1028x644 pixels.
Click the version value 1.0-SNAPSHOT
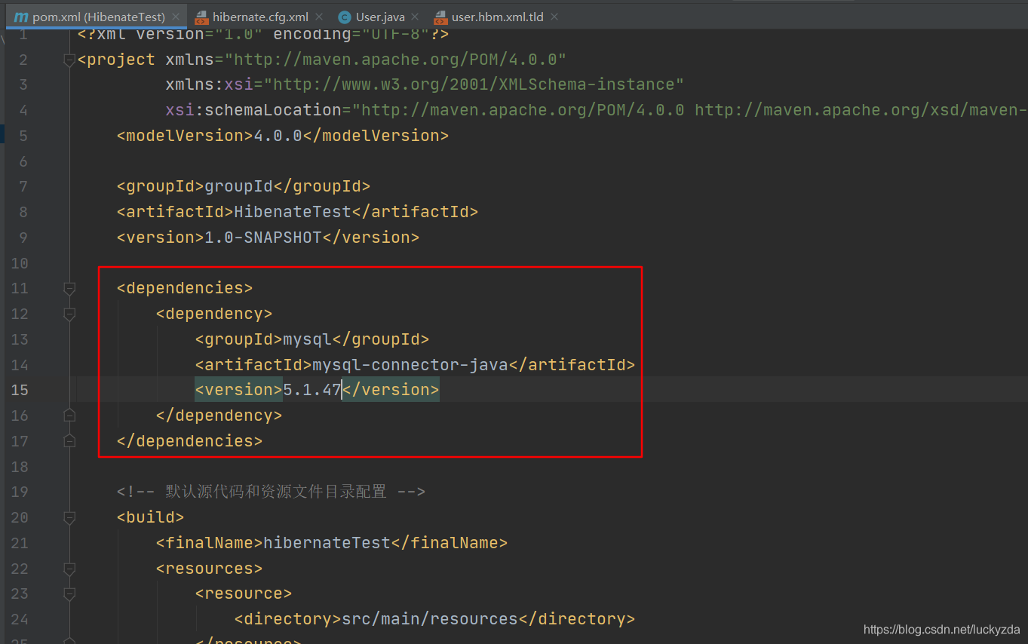coord(263,238)
